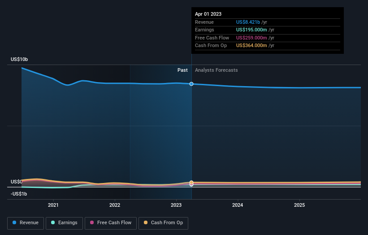
Task: Click the Apr 01 2023 tooltip date
Action: [x=208, y=14]
